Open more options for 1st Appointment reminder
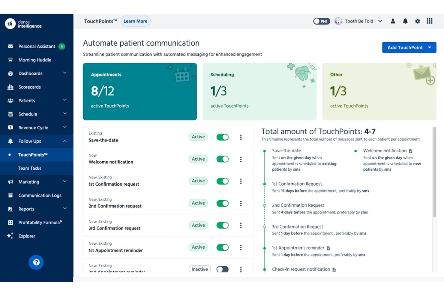Image resolution: width=444 pixels, height=296 pixels. point(241,247)
